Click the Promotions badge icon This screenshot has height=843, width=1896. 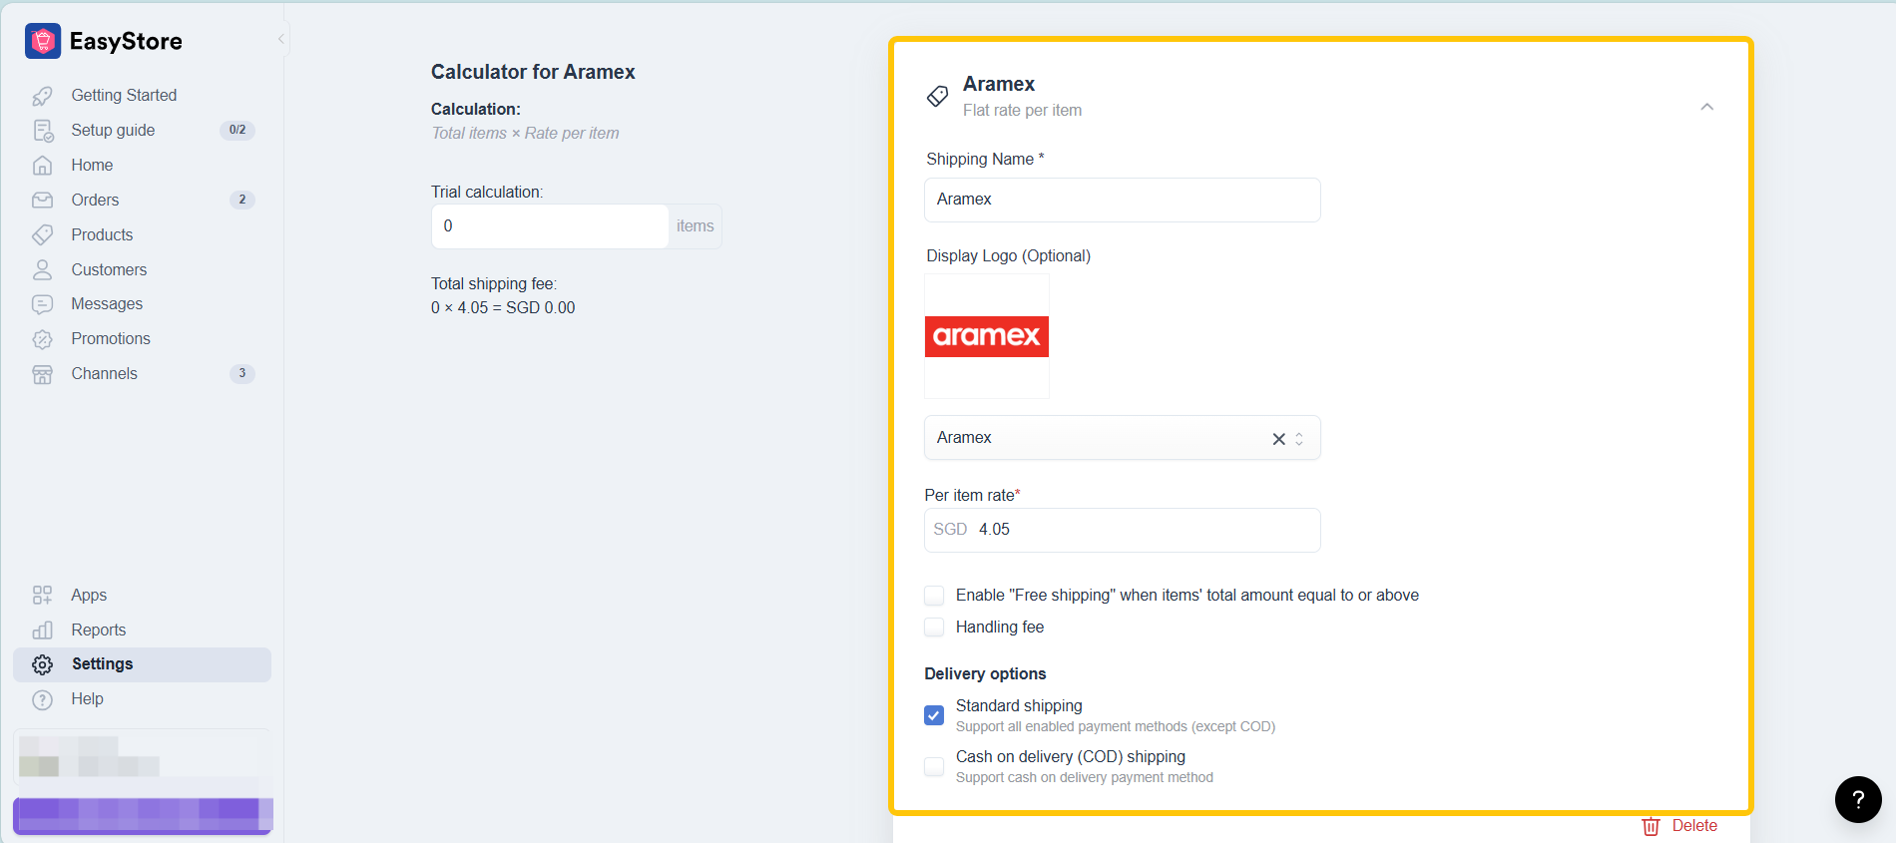click(x=42, y=339)
